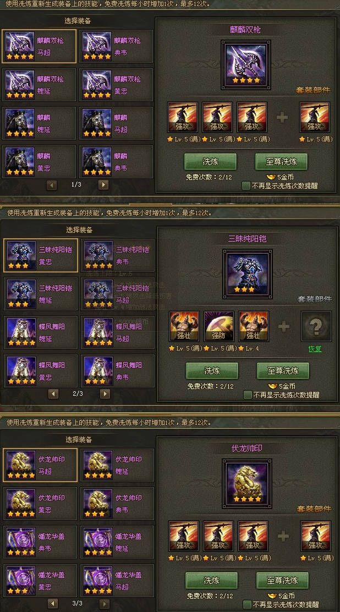This screenshot has height=612, width=340.
Task: Click 洗炼 button in the 三昧纯阳铠 panel
Action: (212, 371)
